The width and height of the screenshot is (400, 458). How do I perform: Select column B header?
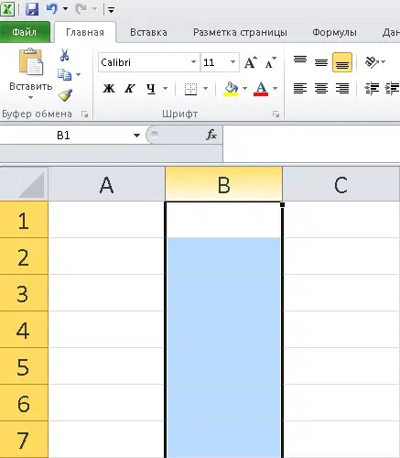pos(223,184)
